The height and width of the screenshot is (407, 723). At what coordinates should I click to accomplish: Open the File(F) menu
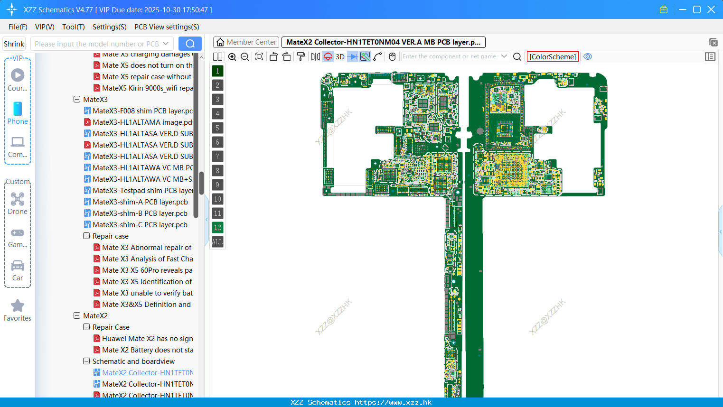(18, 27)
